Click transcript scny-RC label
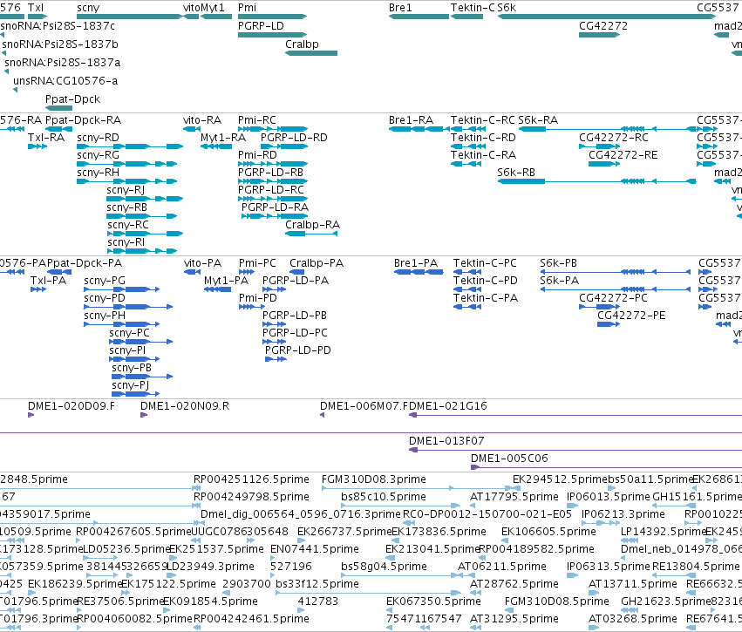This screenshot has height=632, width=742. click(x=128, y=225)
